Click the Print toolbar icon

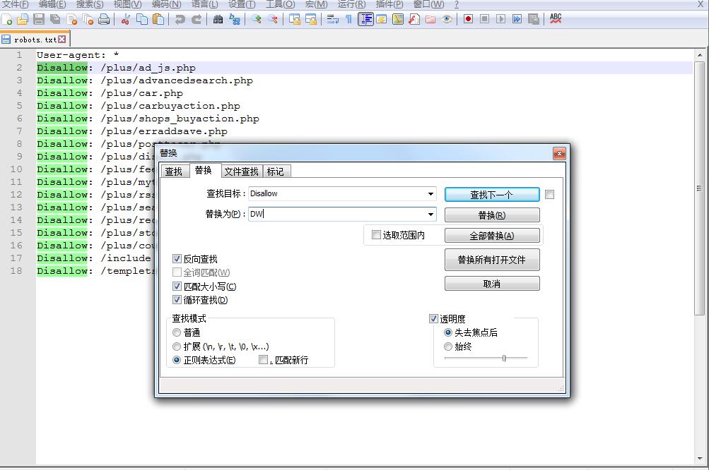click(x=105, y=20)
